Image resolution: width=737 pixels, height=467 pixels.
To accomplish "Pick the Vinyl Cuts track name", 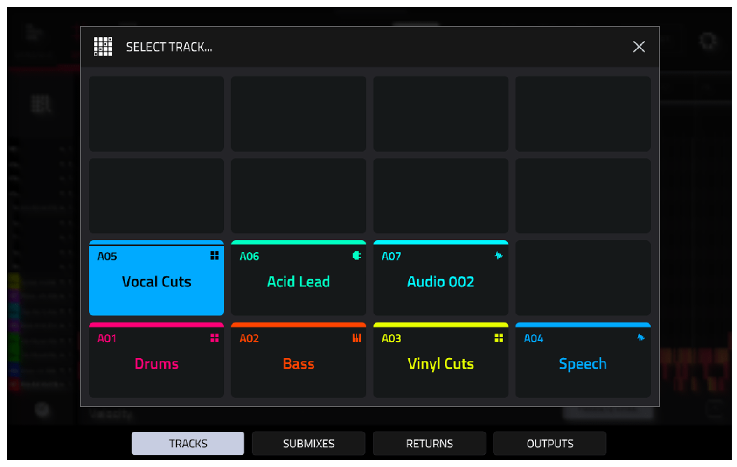I will point(441,364).
